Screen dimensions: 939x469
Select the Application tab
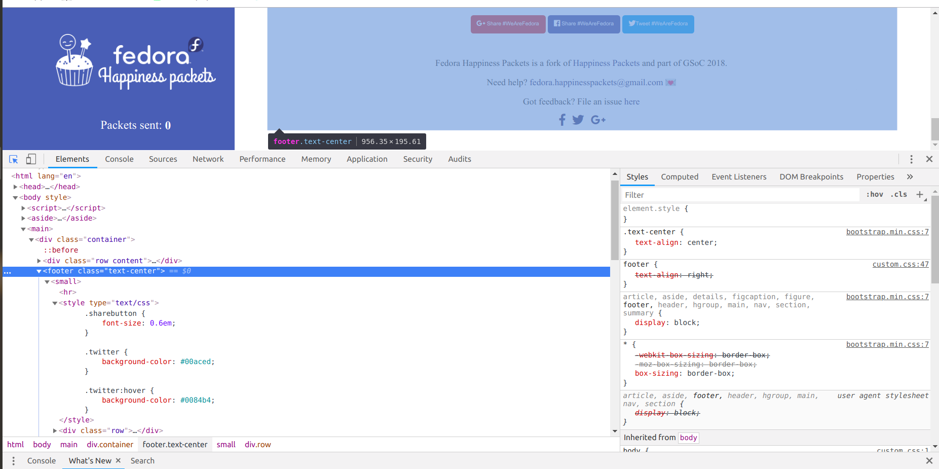click(367, 159)
